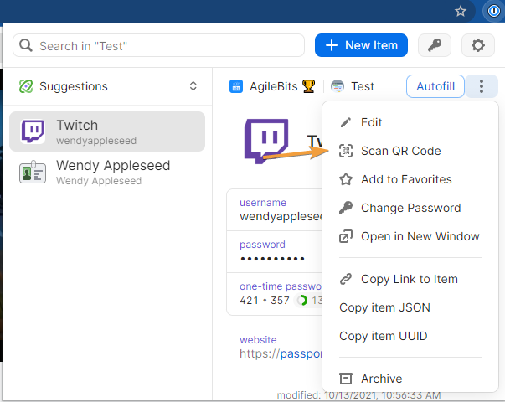Click Copy Link to Item
Image resolution: width=505 pixels, height=402 pixels.
point(409,279)
